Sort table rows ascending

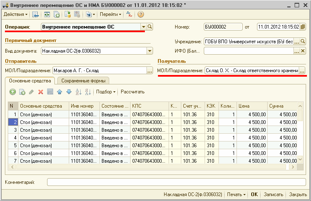point(79,92)
